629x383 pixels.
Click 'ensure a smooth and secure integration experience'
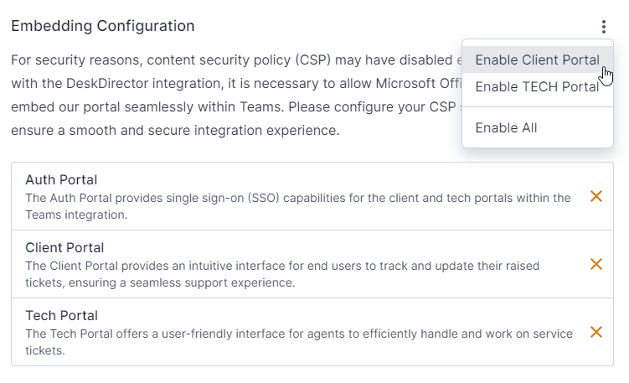(x=175, y=131)
